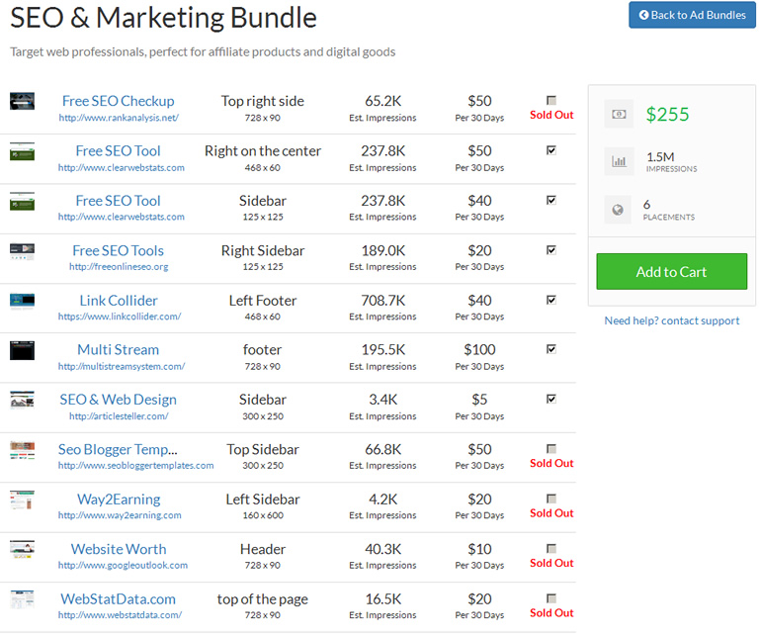The image size is (761, 637).
Task: Toggle the SEO & Web Design checkbox
Action: point(551,399)
